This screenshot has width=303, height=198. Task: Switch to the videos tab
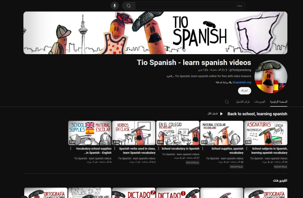260,102
